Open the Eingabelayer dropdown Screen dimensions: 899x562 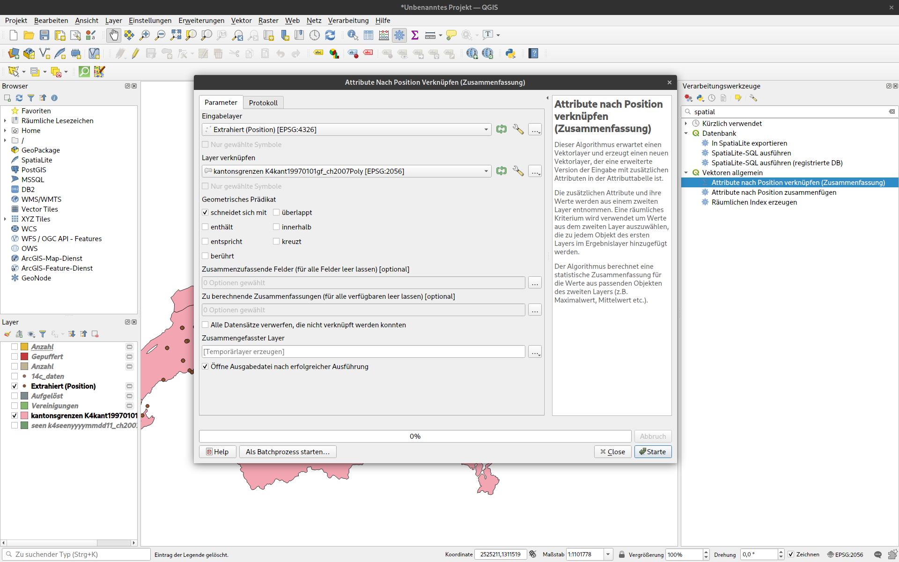[x=346, y=130]
